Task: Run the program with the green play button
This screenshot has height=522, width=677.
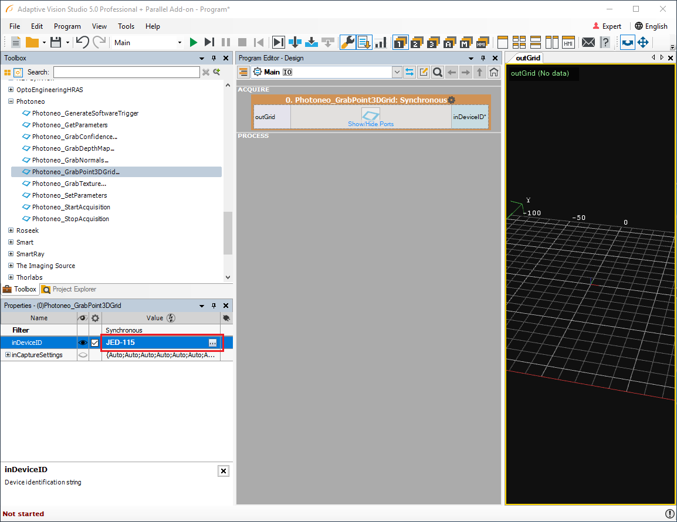Action: pyautogui.click(x=194, y=42)
